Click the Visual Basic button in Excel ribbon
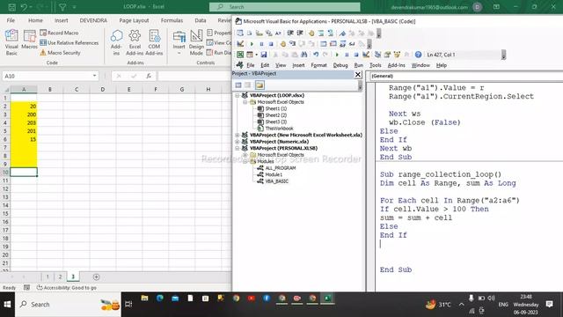Screen dimensions: 563x317 11,42
